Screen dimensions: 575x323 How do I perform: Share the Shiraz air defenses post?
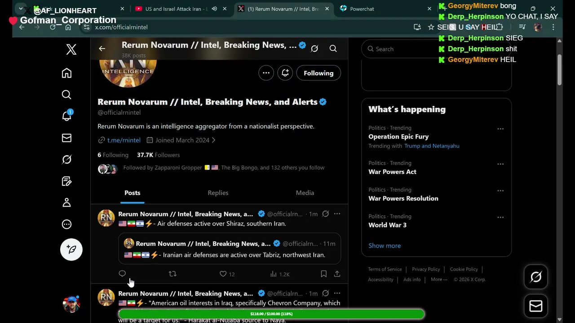[337, 274]
